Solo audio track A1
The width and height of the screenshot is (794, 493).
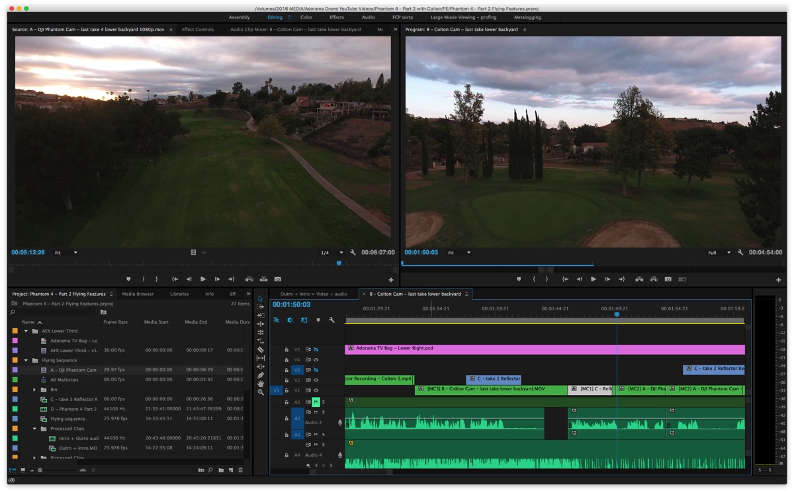click(x=324, y=402)
